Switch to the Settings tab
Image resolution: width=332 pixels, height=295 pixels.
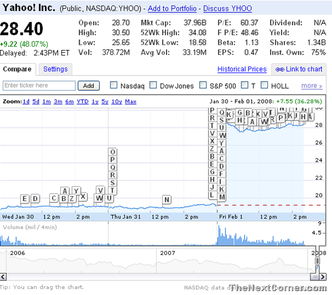pos(55,69)
